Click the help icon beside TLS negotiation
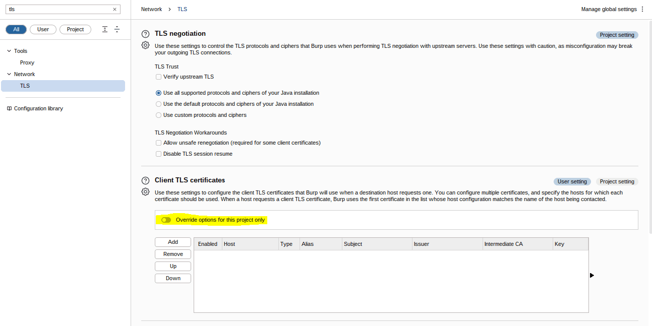 click(145, 34)
